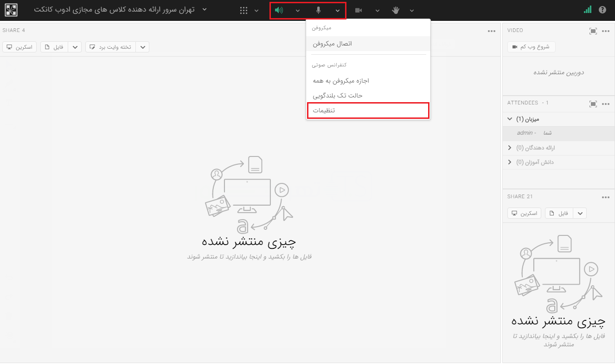
Task: Expand the speaker options dropdown arrow
Action: [x=298, y=11]
